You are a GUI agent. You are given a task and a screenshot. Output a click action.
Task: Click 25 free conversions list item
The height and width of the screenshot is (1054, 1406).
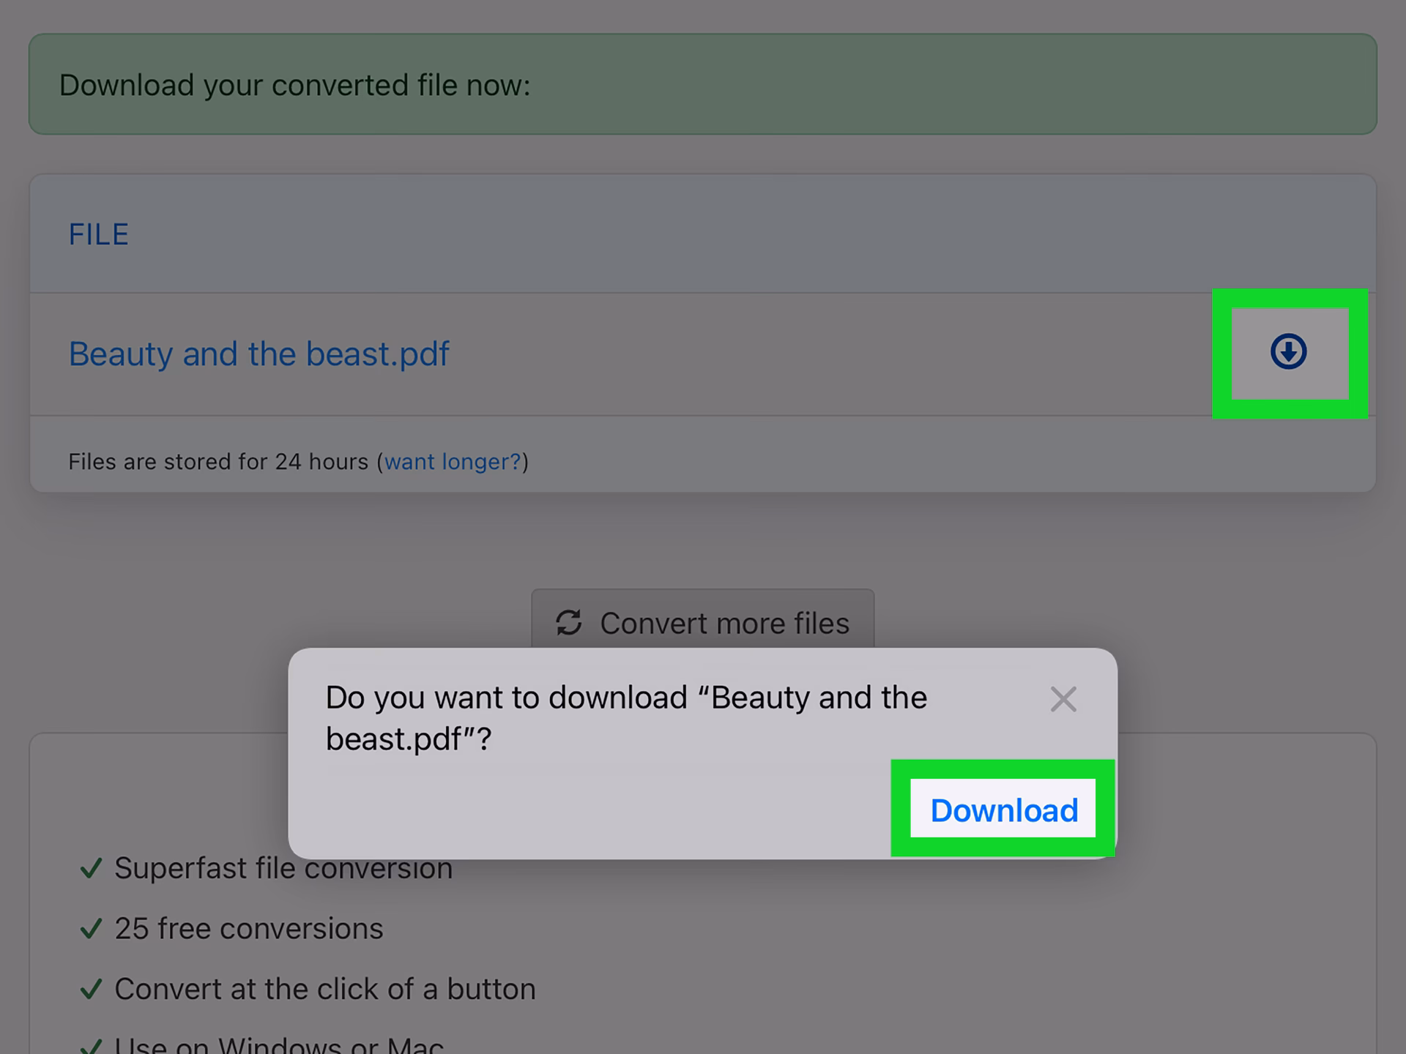[x=248, y=928]
